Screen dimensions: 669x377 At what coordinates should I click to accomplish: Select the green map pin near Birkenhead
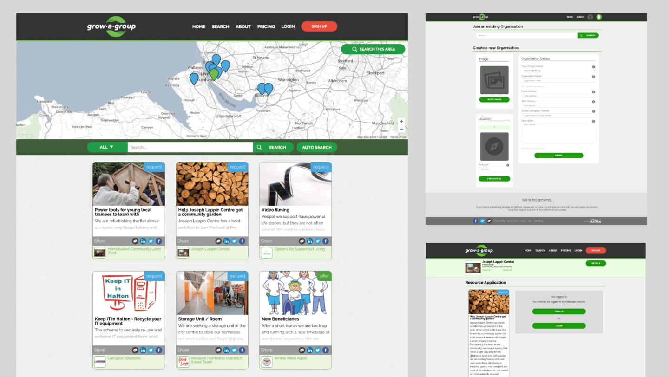tap(214, 74)
